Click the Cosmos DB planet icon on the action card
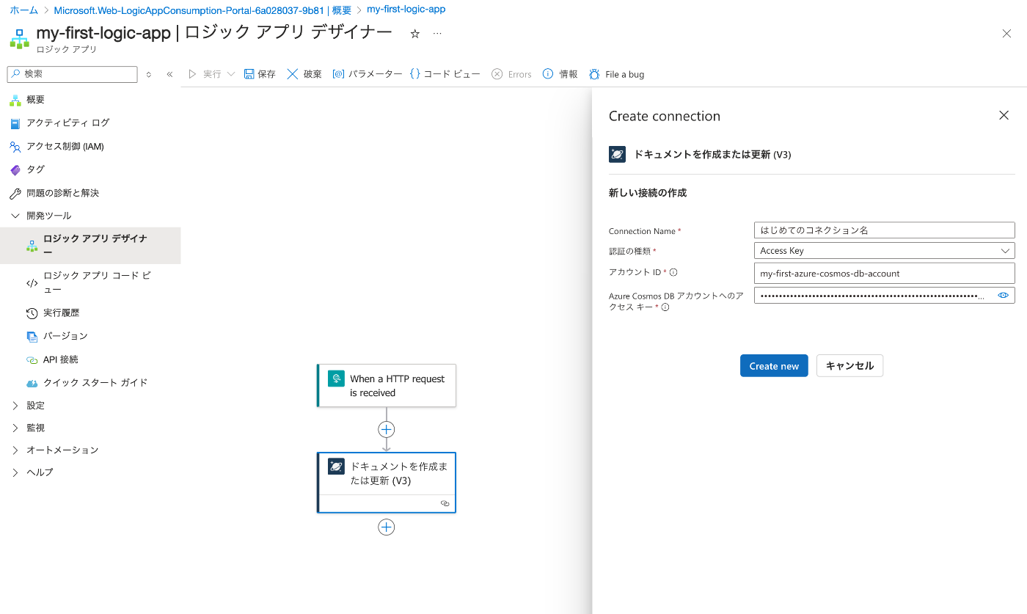This screenshot has height=614, width=1027. (336, 466)
